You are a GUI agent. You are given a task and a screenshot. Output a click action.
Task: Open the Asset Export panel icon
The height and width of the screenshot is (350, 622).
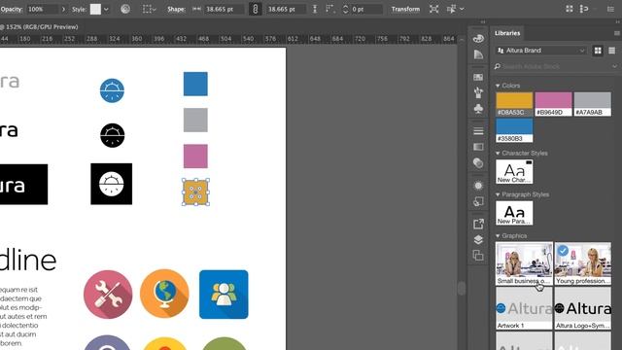[x=478, y=224]
